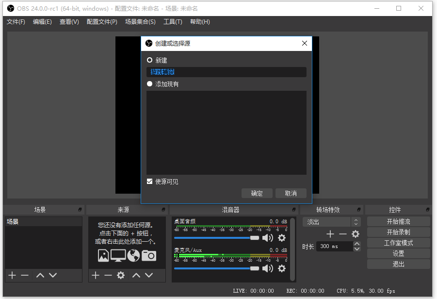
Task: Remove the selected scene using the minus icon
Action: [x=25, y=275]
